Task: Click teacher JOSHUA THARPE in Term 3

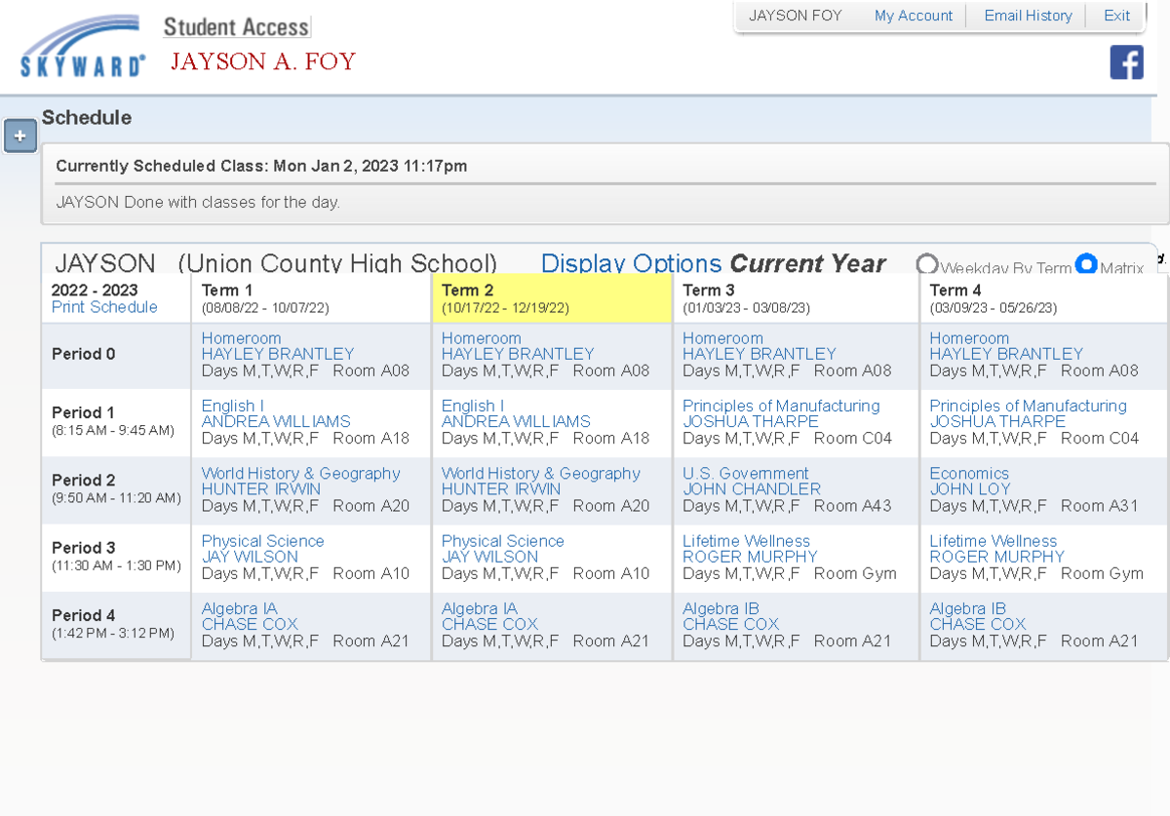Action: click(x=751, y=421)
